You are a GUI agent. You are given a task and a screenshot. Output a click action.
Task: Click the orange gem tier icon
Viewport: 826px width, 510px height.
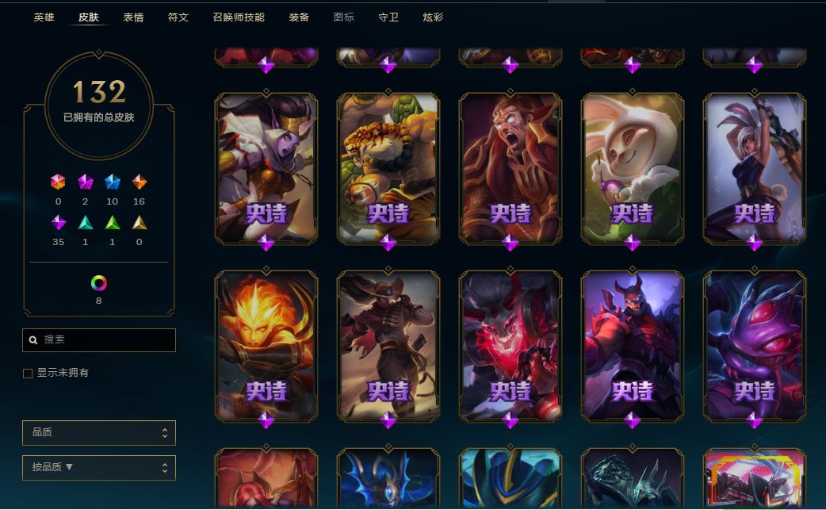[139, 182]
